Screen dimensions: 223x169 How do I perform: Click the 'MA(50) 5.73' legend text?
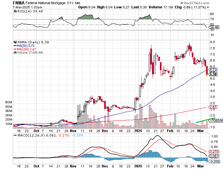[25, 46]
